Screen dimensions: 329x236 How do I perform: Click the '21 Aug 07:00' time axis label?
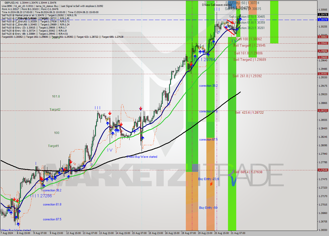click(x=238, y=233)
